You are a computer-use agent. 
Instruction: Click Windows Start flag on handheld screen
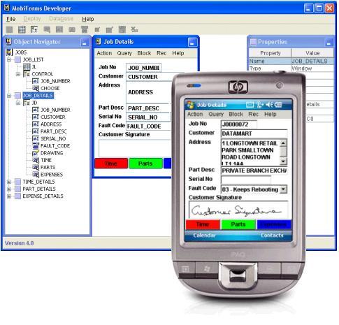point(191,105)
